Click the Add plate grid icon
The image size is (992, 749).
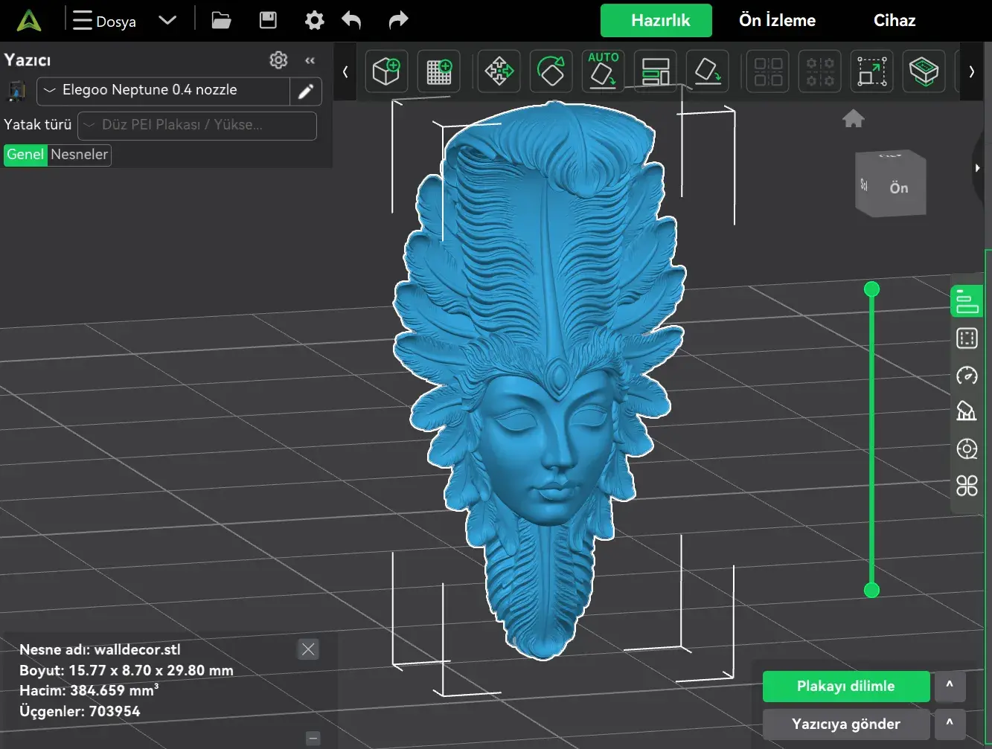[x=438, y=71]
